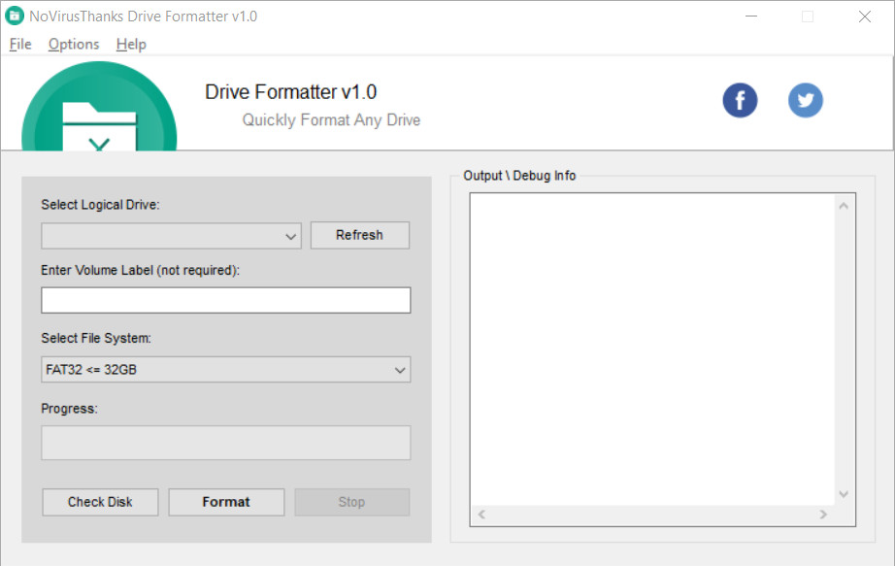Start formatting with Format button
This screenshot has height=566, width=895.
click(226, 502)
